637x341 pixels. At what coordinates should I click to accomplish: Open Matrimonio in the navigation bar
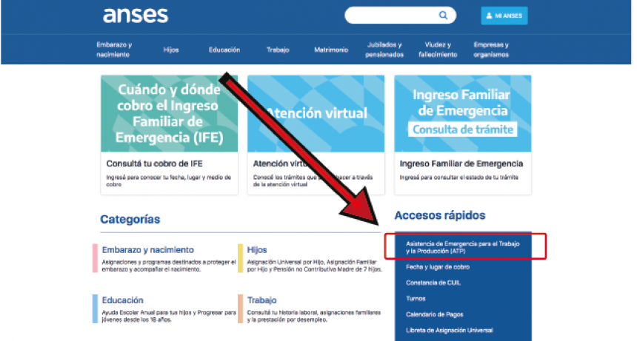[331, 50]
